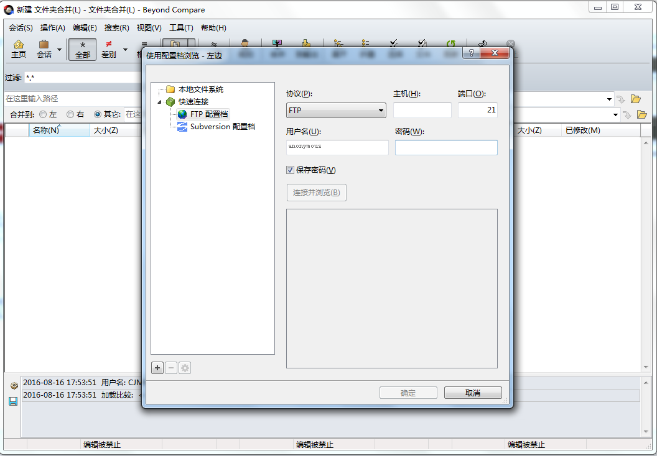This screenshot has height=456, width=657.
Task: Open the 协议 protocol dropdown showing FTP
Action: tap(336, 111)
